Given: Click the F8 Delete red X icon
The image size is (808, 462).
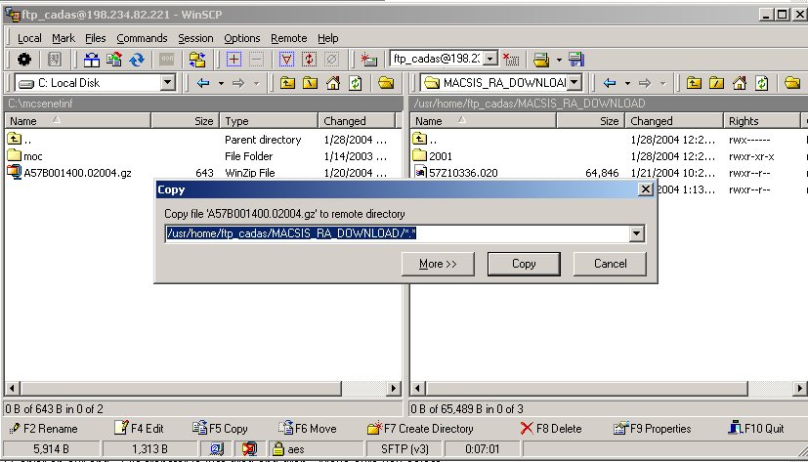Looking at the screenshot, I should (x=526, y=428).
